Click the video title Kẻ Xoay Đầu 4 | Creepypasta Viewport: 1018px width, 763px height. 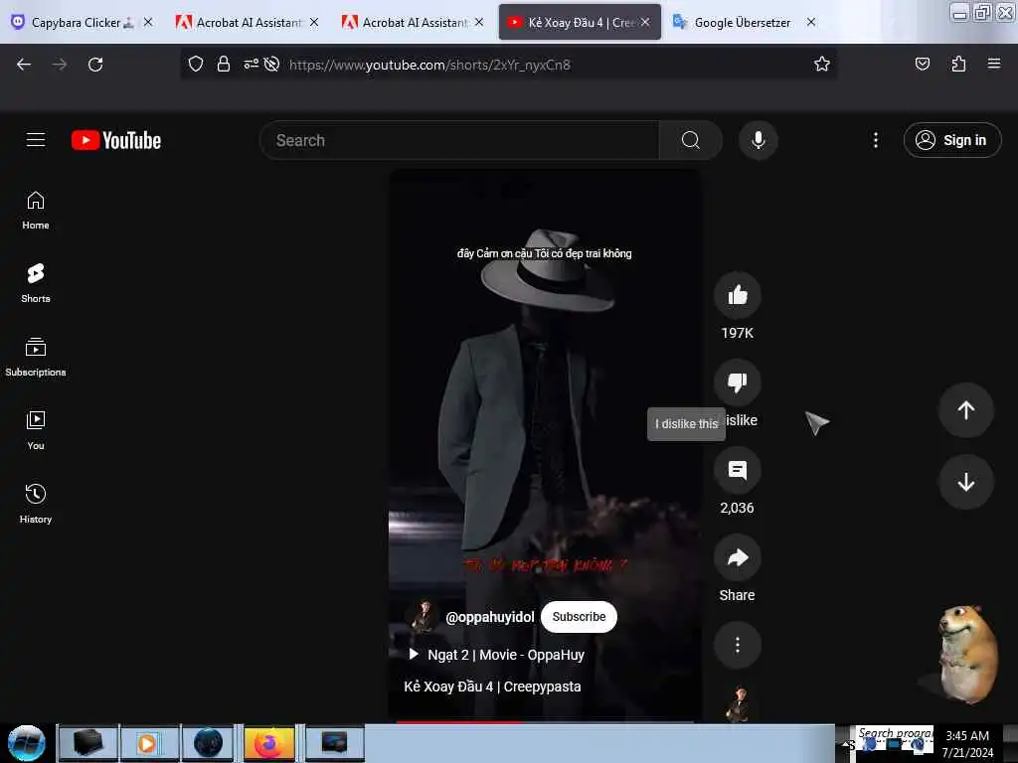point(492,687)
